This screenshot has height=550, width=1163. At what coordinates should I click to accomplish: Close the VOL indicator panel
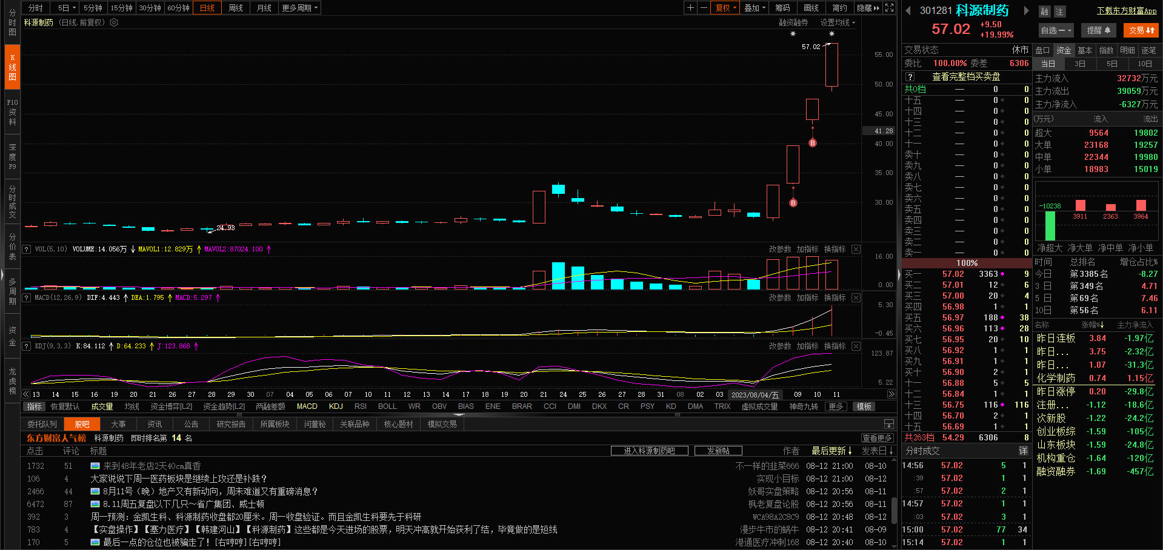click(856, 249)
